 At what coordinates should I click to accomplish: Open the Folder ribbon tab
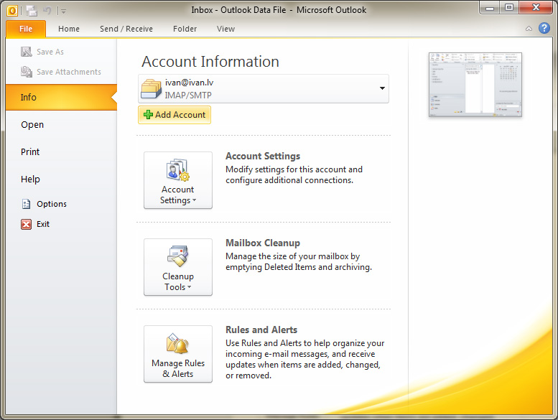[x=185, y=29]
